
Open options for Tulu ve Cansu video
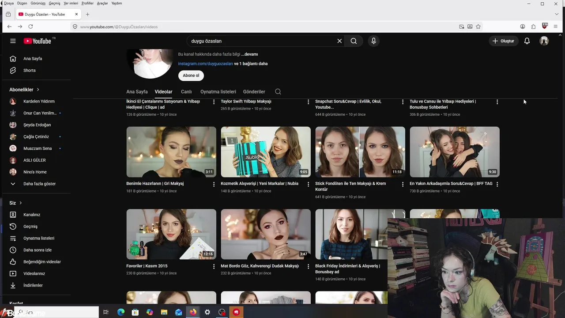497,102
